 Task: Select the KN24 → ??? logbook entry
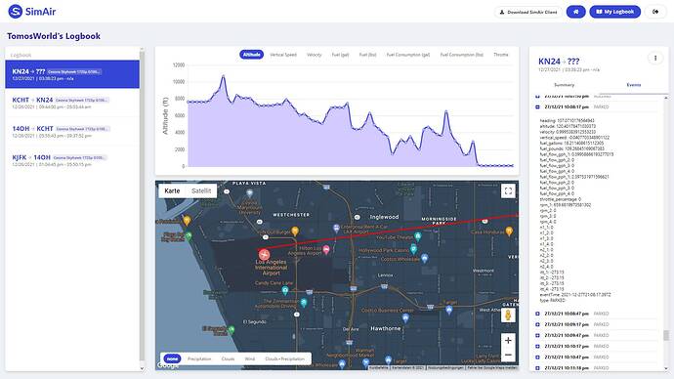(x=72, y=74)
